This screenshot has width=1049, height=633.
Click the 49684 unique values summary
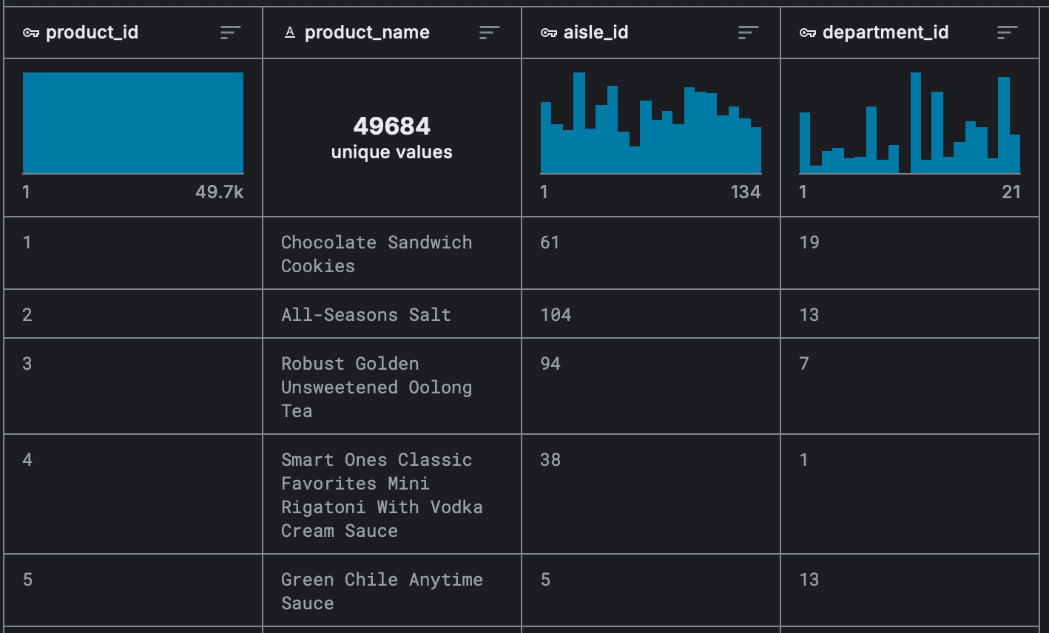tap(392, 138)
